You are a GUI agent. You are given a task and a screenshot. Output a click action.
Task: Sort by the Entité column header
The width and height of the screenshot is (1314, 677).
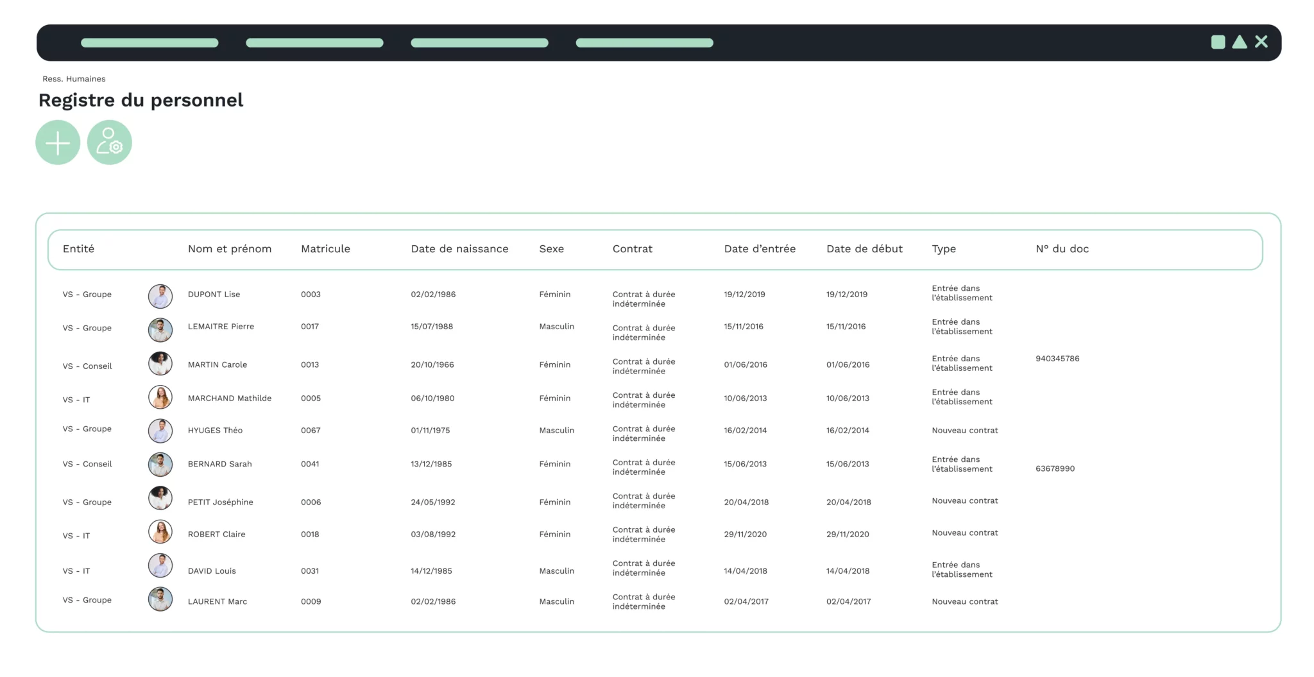[78, 249]
